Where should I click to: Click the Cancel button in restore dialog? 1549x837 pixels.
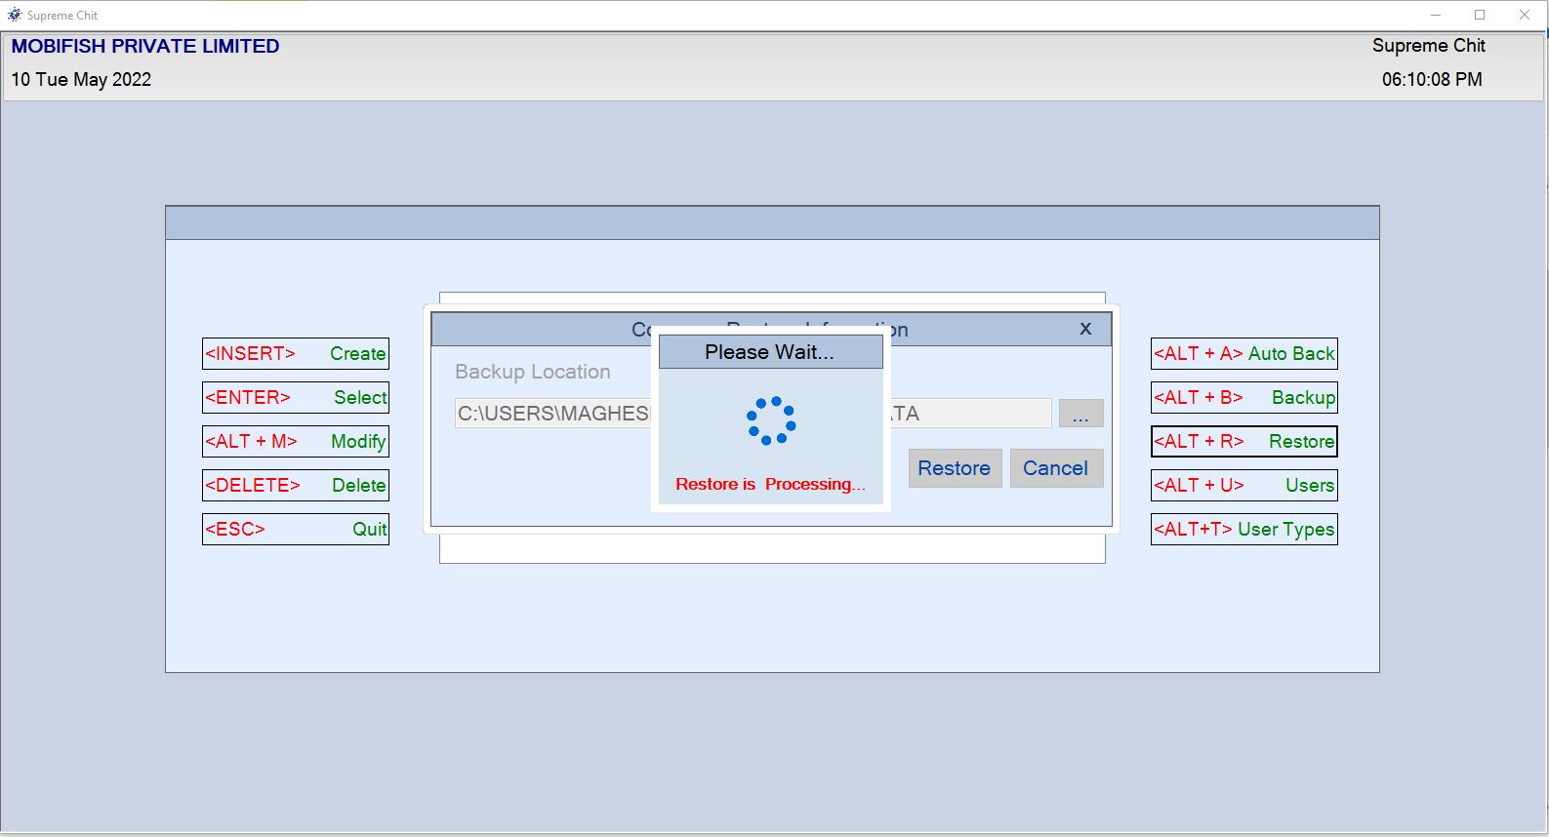pos(1056,468)
